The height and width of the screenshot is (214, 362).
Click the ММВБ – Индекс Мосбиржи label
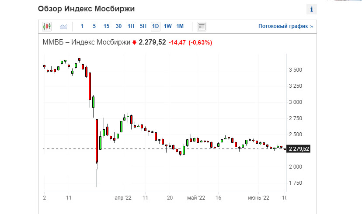tap(87, 42)
